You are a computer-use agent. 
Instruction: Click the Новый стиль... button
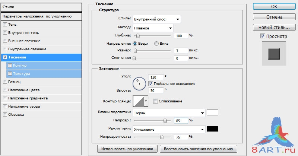(274, 27)
